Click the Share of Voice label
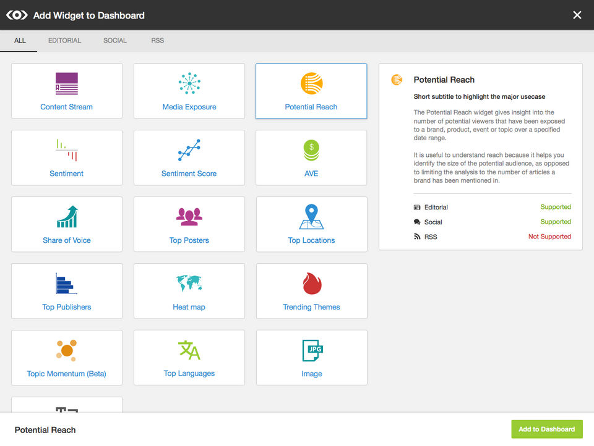594x446 pixels. point(67,240)
